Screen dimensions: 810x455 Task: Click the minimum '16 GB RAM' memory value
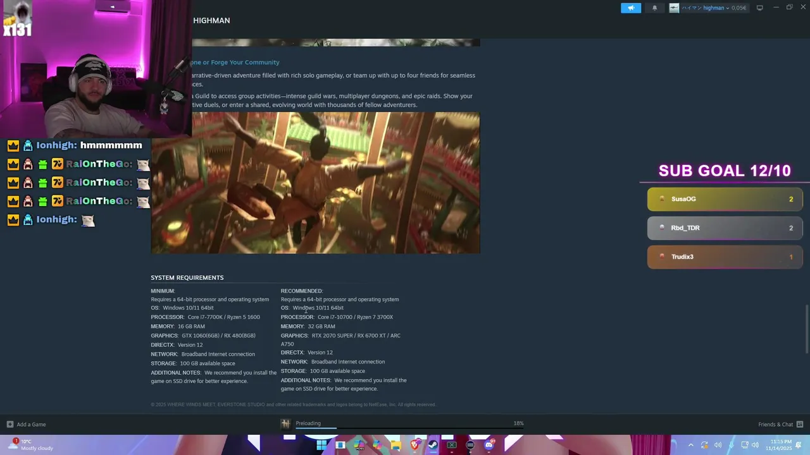point(191,326)
